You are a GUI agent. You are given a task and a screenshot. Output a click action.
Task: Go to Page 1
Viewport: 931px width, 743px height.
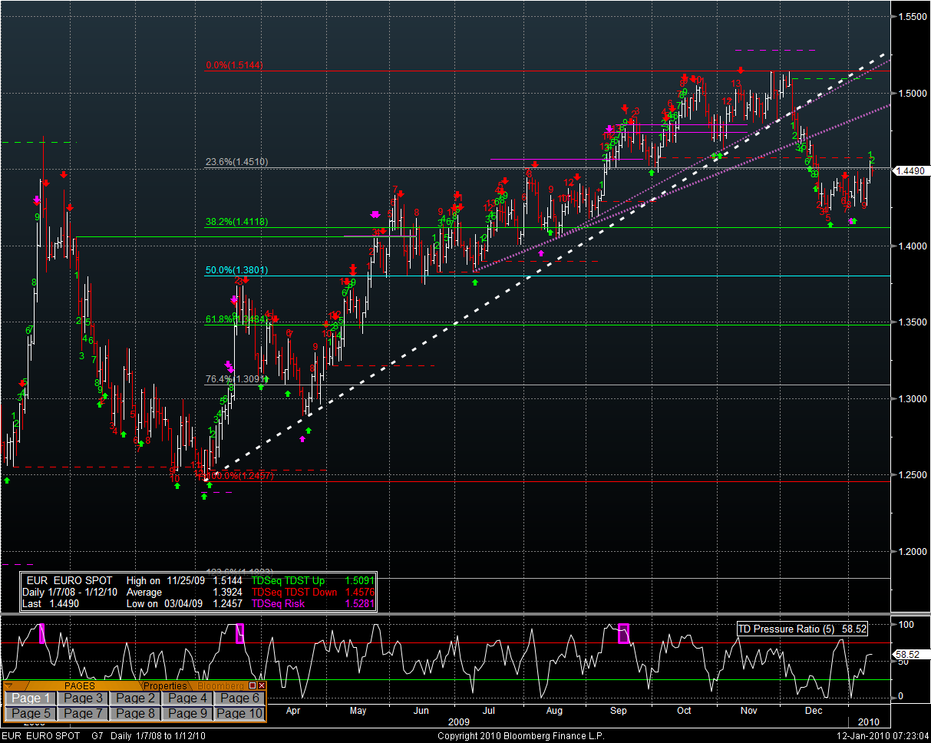(x=31, y=698)
